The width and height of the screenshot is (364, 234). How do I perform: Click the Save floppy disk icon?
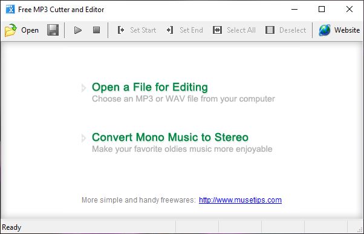[53, 30]
